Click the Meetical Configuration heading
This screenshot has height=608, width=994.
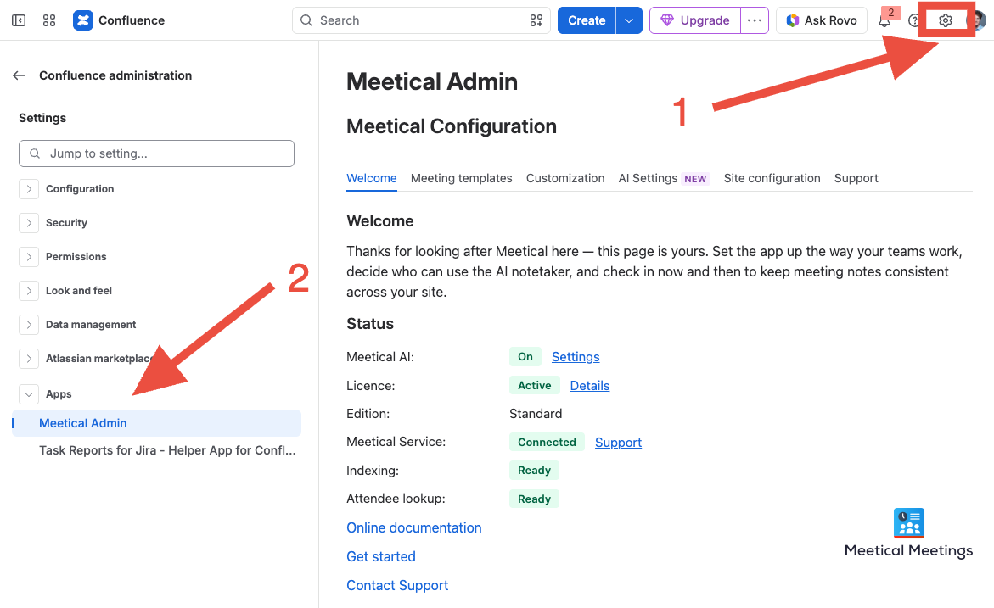(x=452, y=126)
